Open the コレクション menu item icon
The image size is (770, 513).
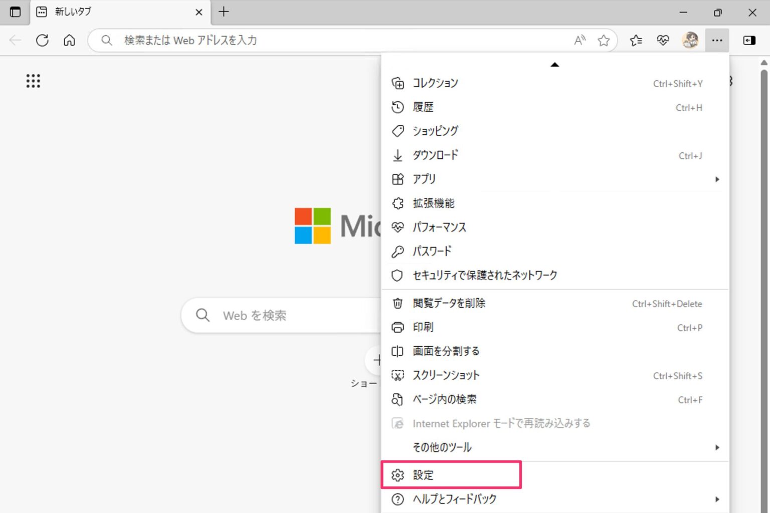tap(398, 83)
